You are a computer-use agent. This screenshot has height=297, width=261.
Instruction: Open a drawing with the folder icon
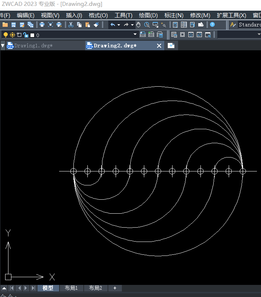pyautogui.click(x=5, y=25)
